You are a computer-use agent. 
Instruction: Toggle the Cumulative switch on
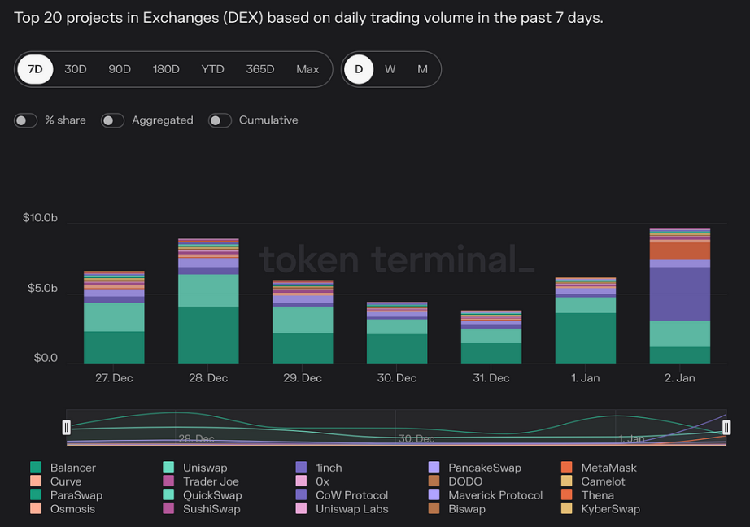coord(220,120)
